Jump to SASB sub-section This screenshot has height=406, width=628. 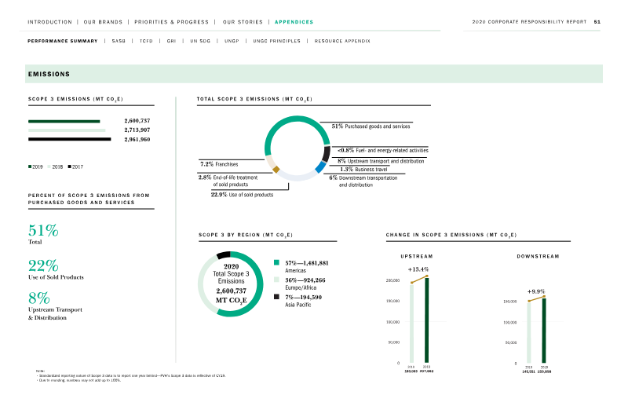[x=119, y=41]
